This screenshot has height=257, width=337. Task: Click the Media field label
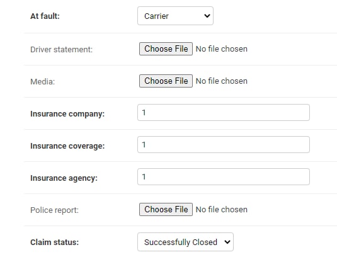(x=43, y=82)
